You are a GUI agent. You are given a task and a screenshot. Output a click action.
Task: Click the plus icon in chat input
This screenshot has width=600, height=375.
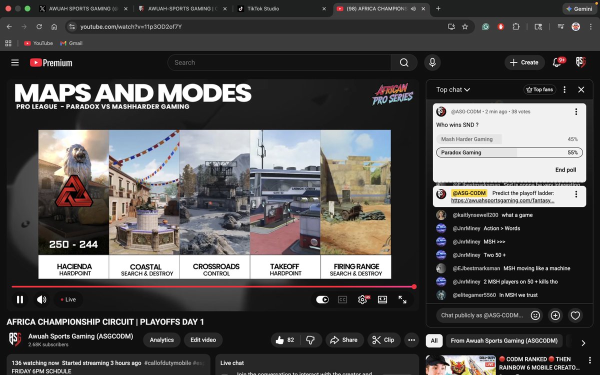555,315
